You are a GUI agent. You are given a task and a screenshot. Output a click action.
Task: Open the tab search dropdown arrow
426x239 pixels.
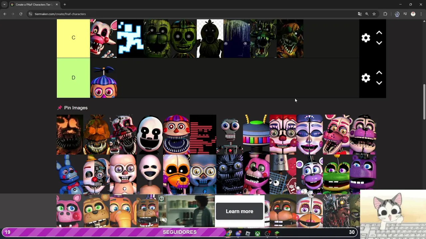click(4, 5)
